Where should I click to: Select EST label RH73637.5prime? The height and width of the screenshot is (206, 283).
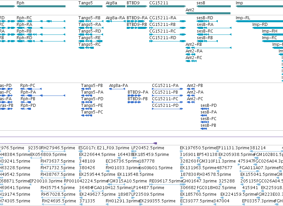(58, 161)
